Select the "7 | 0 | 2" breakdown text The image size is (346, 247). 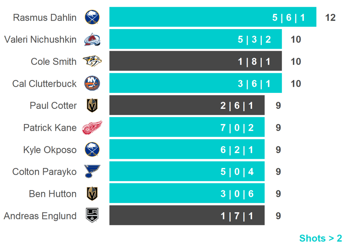[237, 128]
